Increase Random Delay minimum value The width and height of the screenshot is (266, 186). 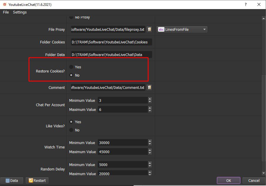click(149, 163)
